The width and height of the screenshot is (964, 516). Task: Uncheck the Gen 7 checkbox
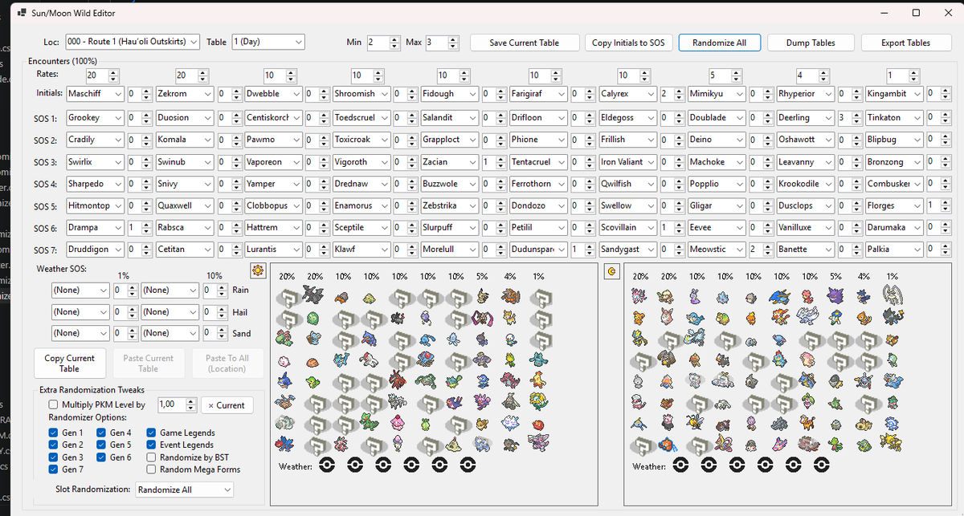pos(54,469)
